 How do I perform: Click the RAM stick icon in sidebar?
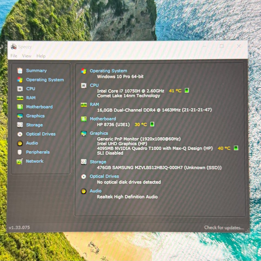20,98
